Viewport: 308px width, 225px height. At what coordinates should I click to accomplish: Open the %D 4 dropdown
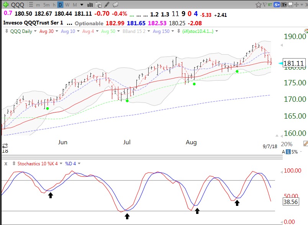[x=79, y=163]
